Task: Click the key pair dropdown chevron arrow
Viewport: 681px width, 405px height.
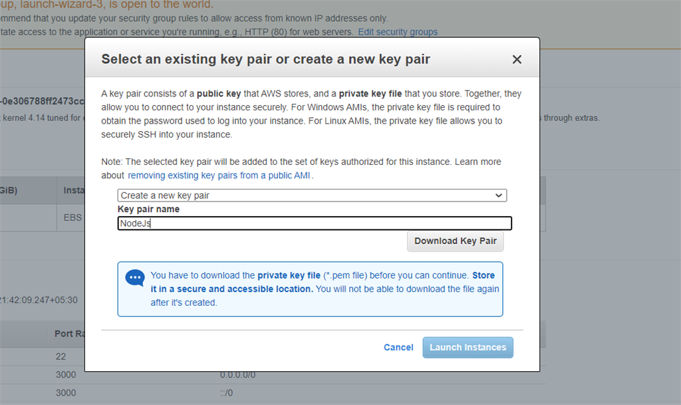Action: [x=499, y=196]
